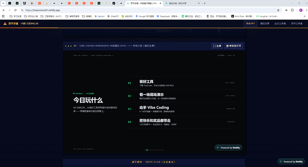Click the 演示顺序 DEMO FLOW header
Screen dimensions: 308x167
[154, 162]
